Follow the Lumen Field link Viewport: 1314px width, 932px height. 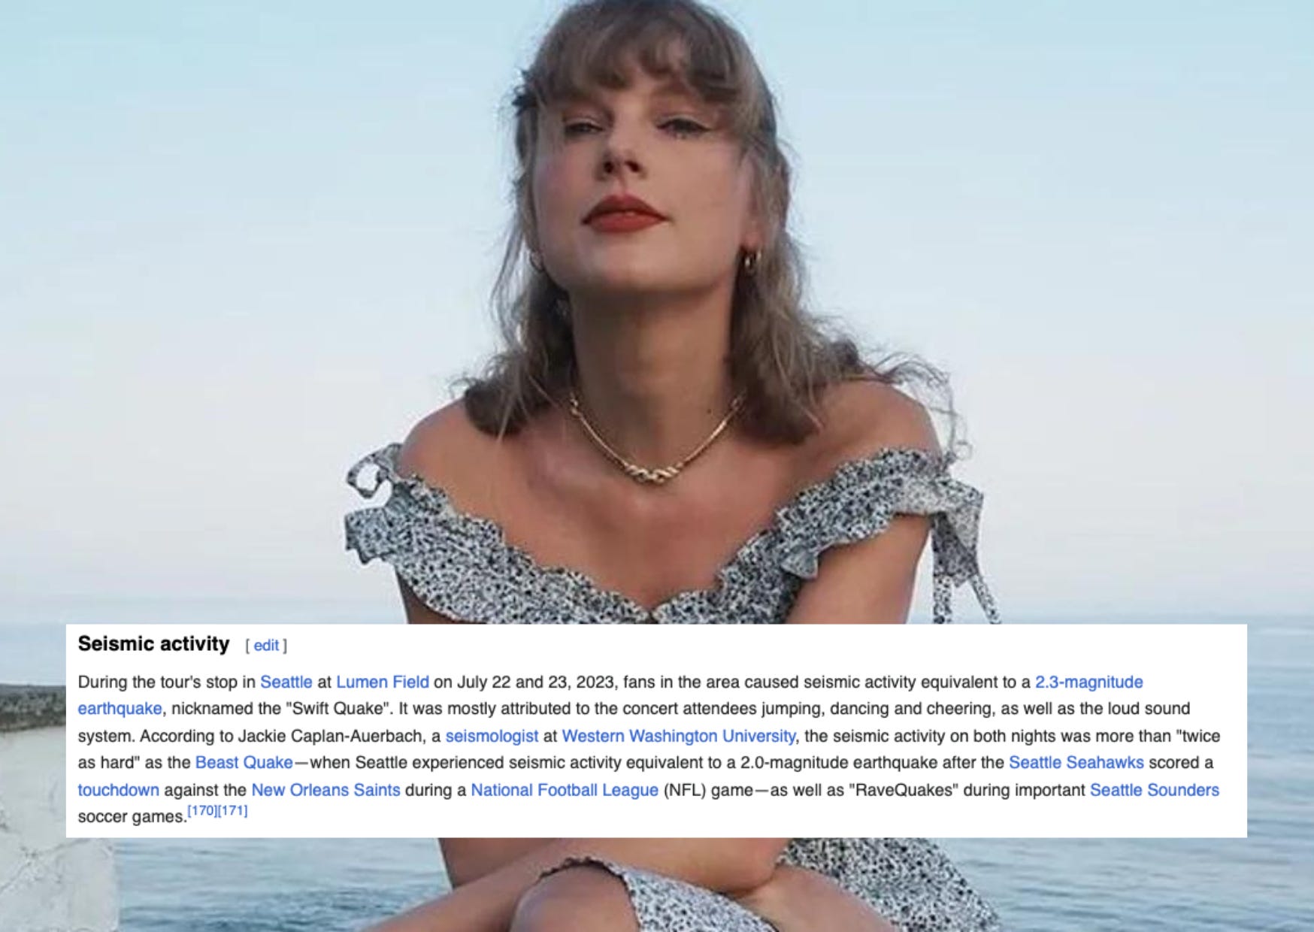pyautogui.click(x=382, y=682)
